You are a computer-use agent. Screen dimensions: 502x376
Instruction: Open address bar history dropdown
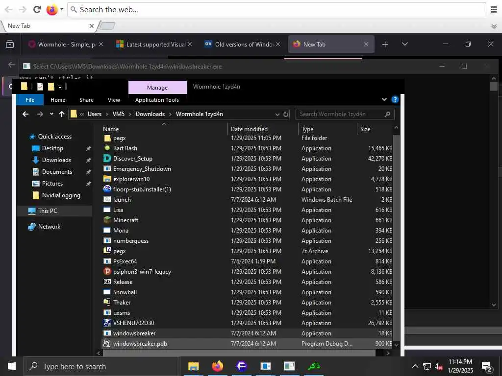point(277,114)
